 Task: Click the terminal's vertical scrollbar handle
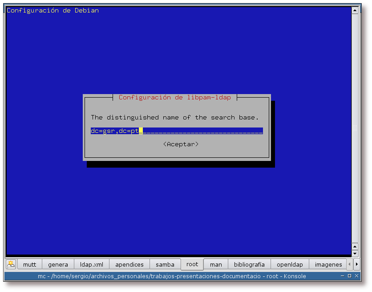(x=355, y=128)
